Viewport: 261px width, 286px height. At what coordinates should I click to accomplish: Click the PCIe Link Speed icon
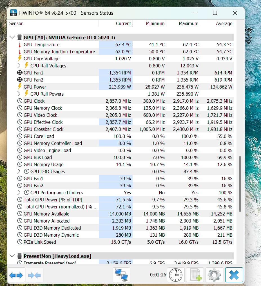point(20,242)
